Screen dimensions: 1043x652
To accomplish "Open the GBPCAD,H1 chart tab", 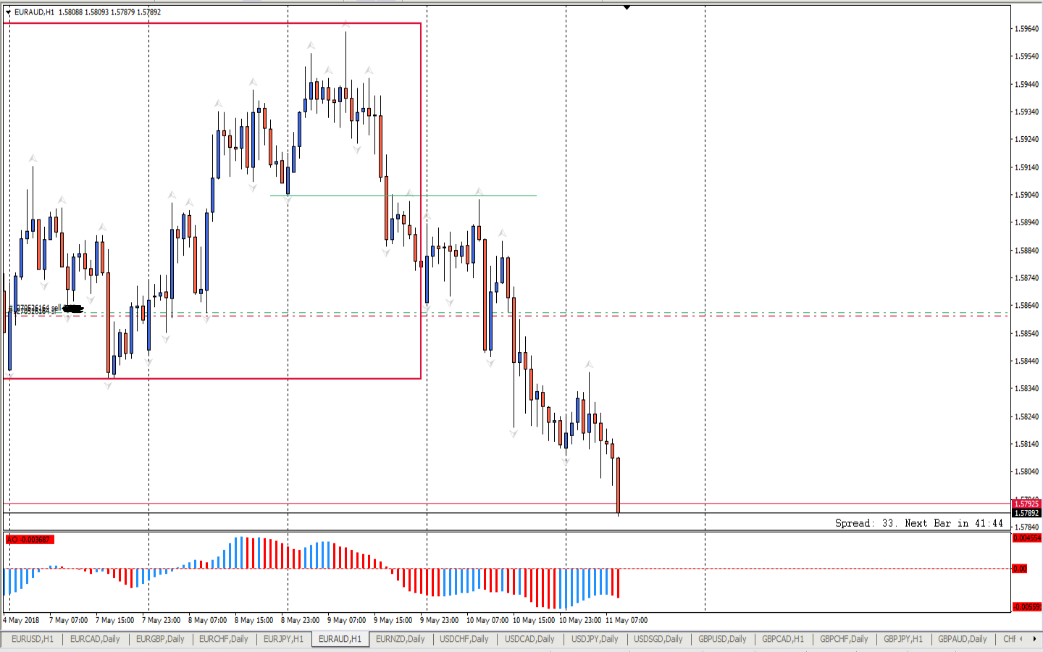I will [x=782, y=639].
